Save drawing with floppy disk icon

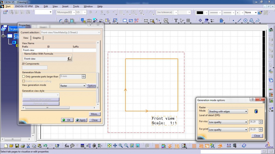(17, 146)
